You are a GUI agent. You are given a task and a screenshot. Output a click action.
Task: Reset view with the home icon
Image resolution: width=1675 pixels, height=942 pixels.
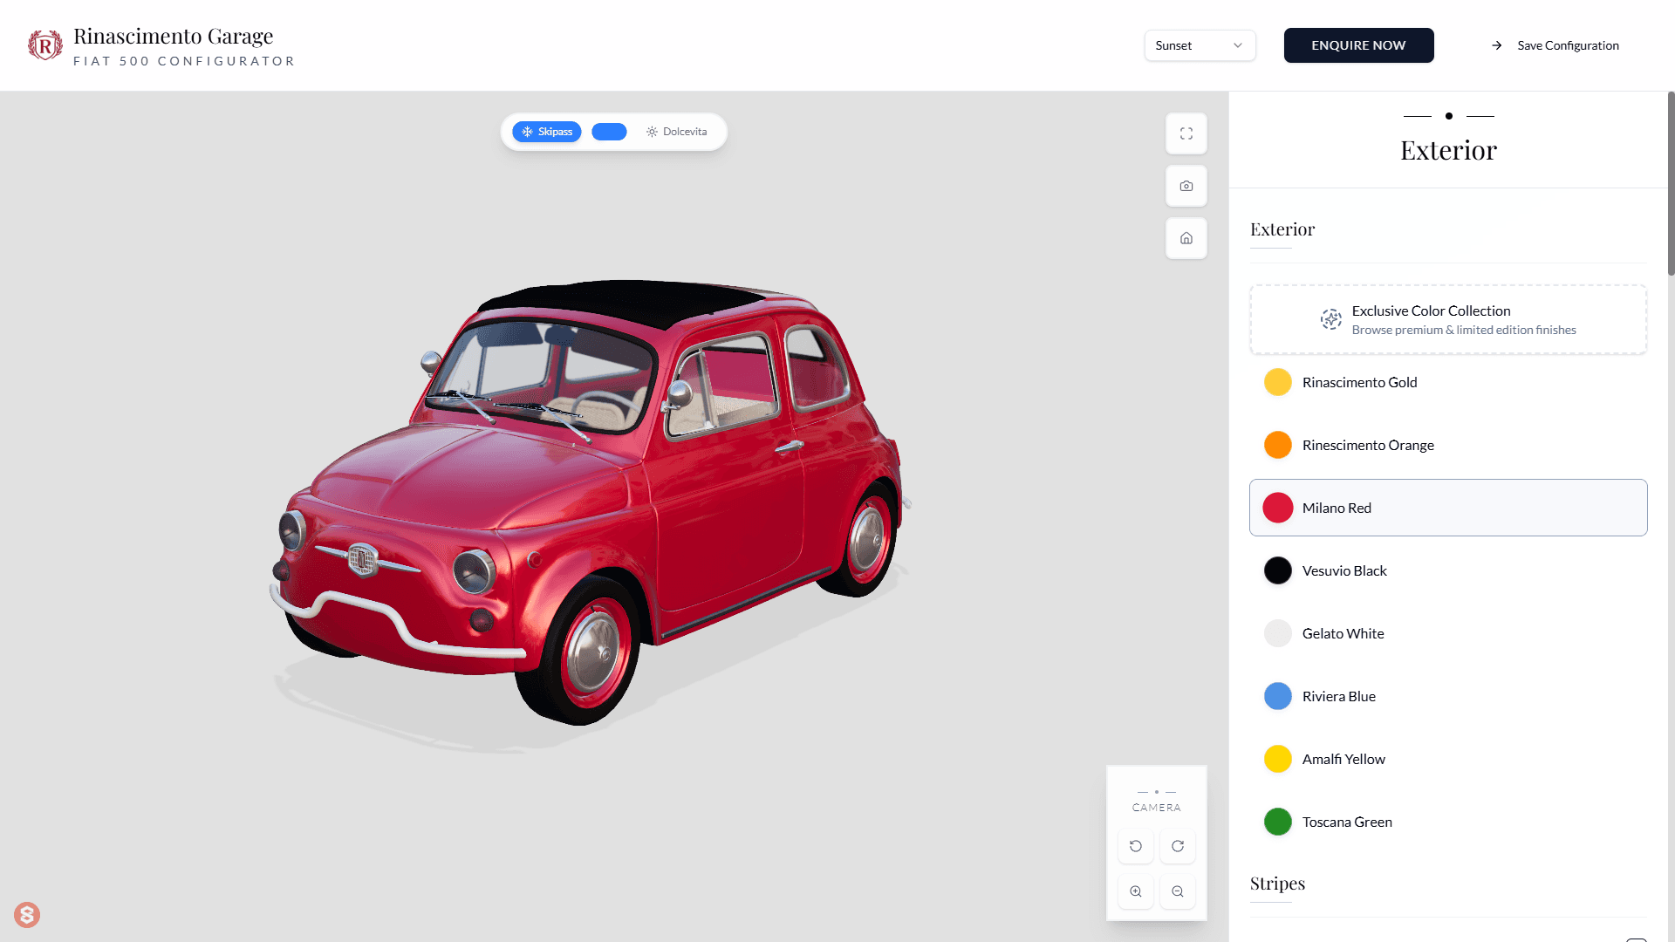pyautogui.click(x=1186, y=238)
